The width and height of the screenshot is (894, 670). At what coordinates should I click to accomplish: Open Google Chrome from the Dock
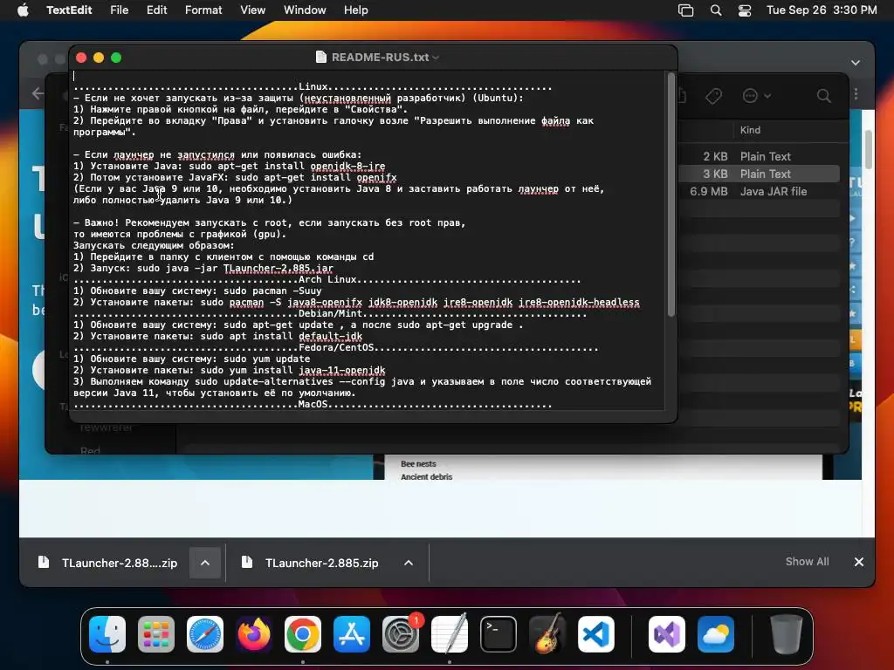coord(303,634)
